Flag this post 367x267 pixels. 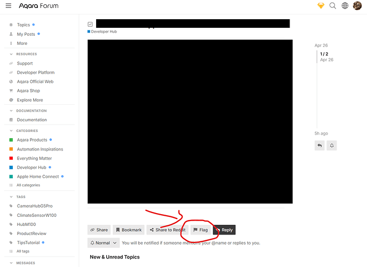click(200, 230)
